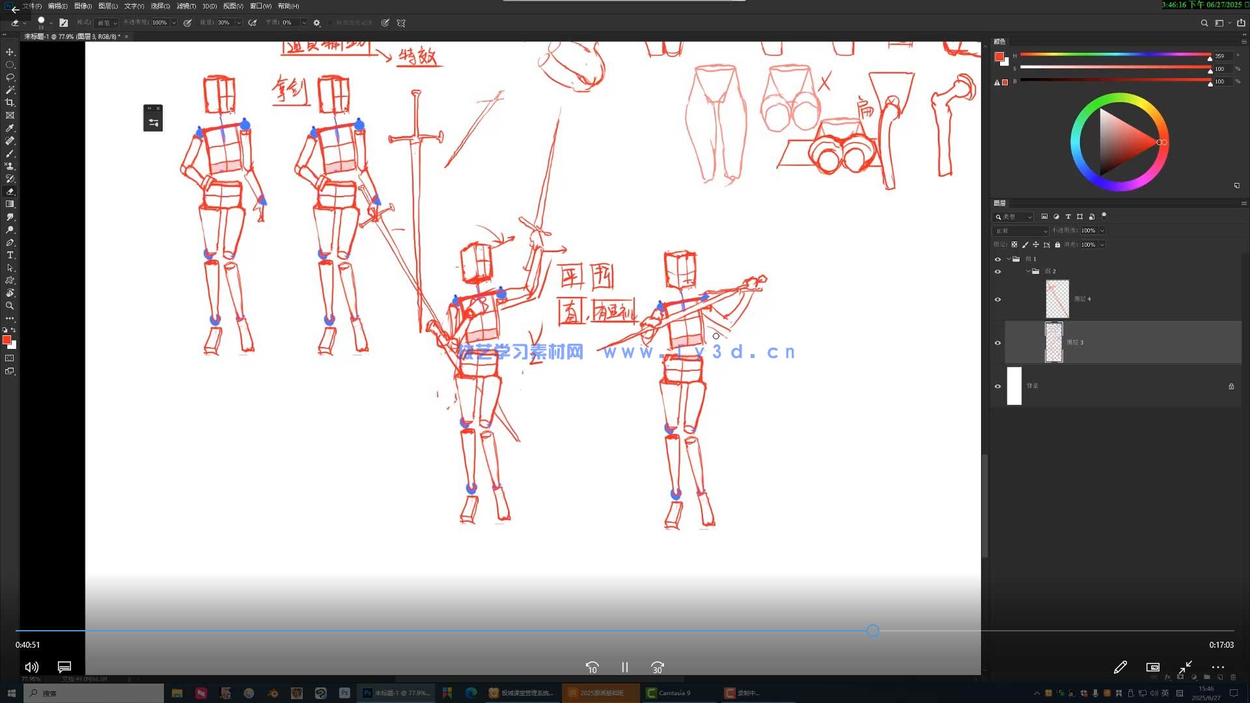Open Camtasia 9 from taskbar
Screen dimensions: 1250x703
pos(669,693)
